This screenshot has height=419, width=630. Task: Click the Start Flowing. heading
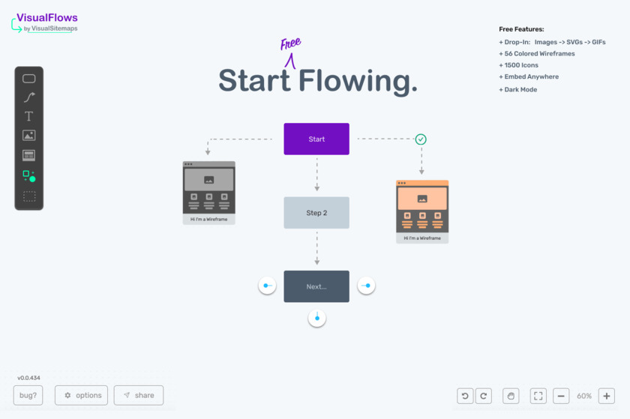click(318, 81)
